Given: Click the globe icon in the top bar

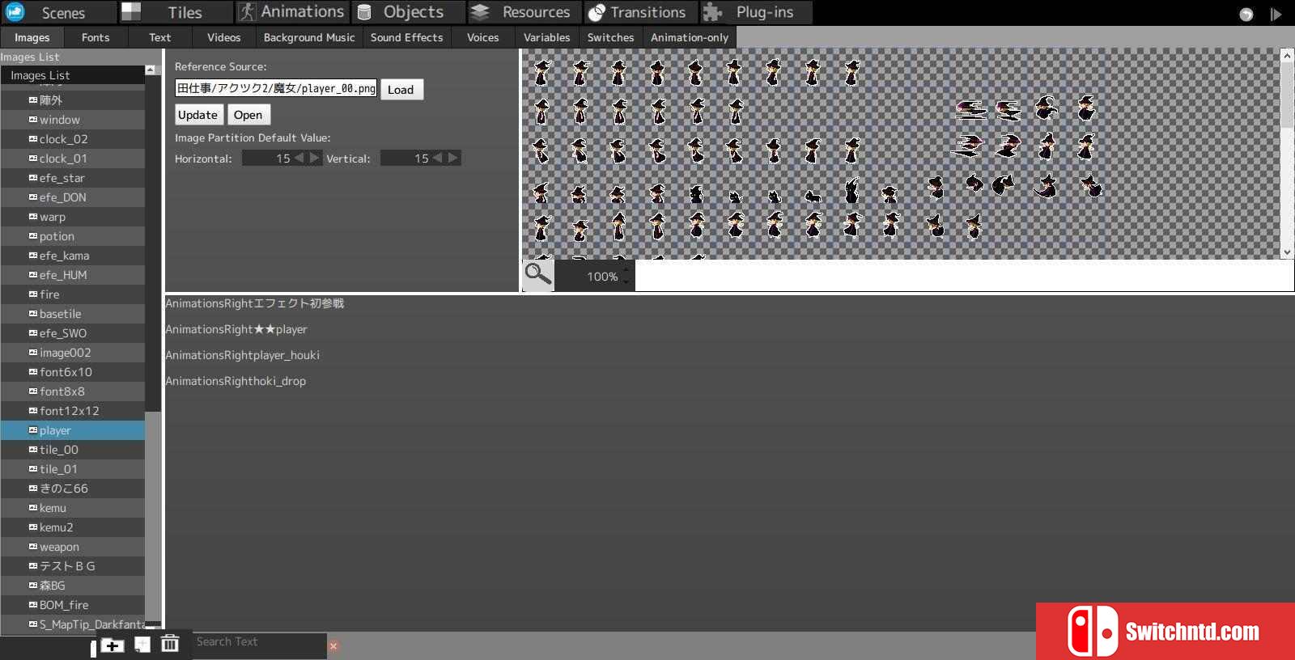Looking at the screenshot, I should coord(1246,14).
